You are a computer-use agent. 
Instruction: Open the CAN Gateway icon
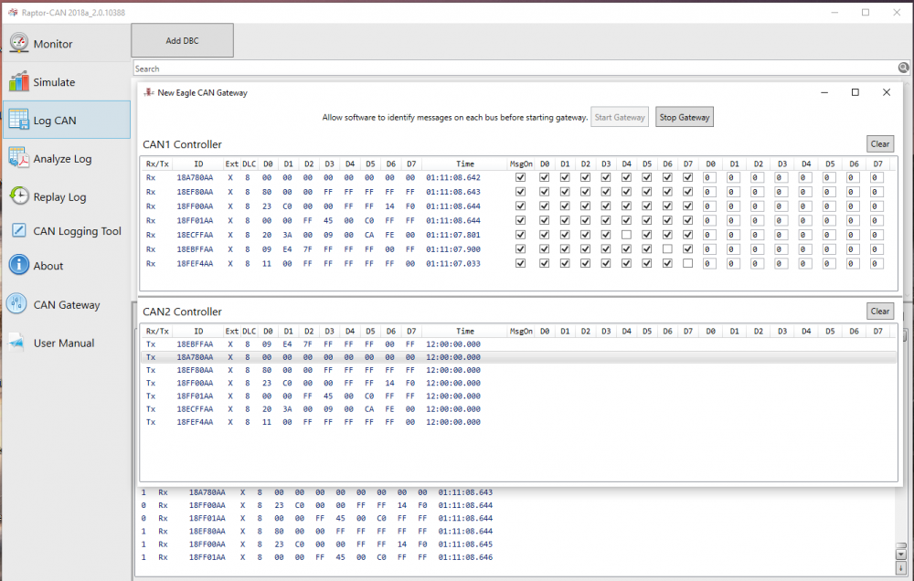pos(18,305)
